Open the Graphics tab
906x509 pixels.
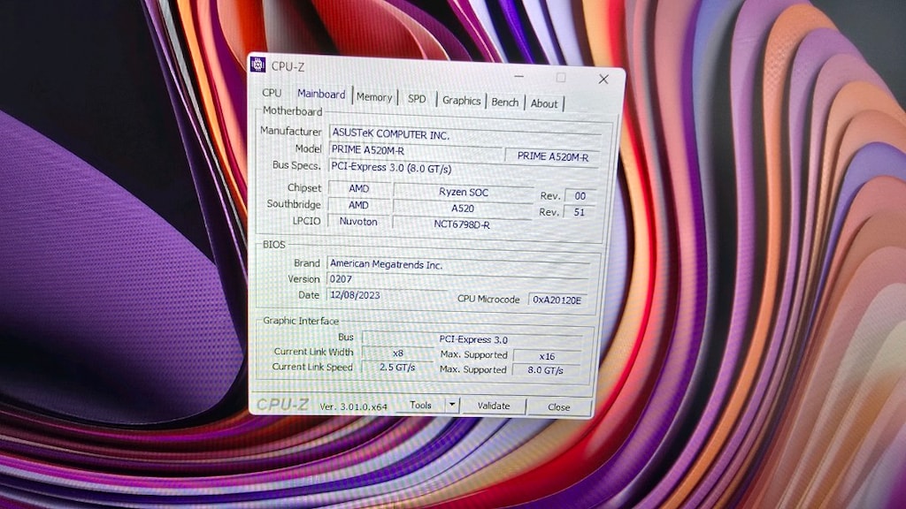click(x=461, y=101)
